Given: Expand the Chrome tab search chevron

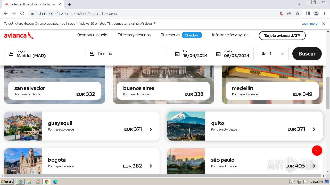Looking at the screenshot, I should click(299, 4).
